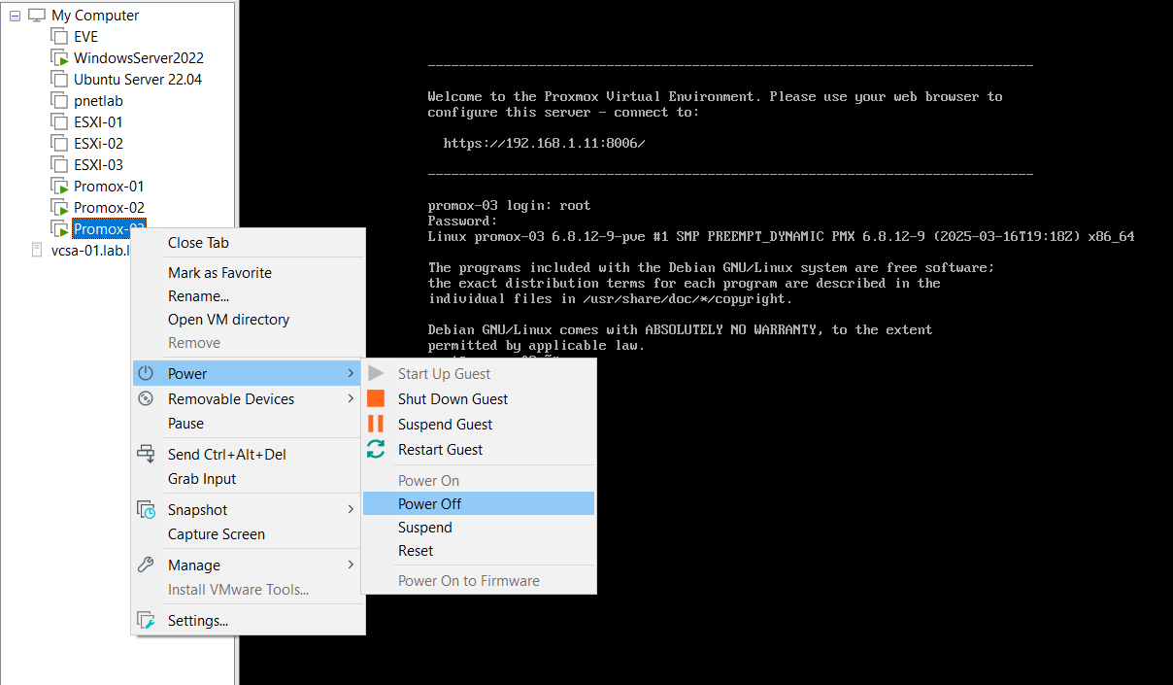Expand the Removable Devices submenu arrow
Image resolution: width=1173 pixels, height=685 pixels.
pyautogui.click(x=351, y=398)
